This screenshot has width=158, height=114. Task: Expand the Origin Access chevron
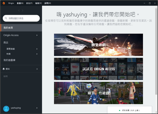37,35
